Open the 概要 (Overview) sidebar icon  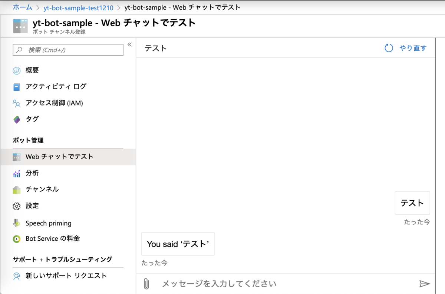[16, 70]
